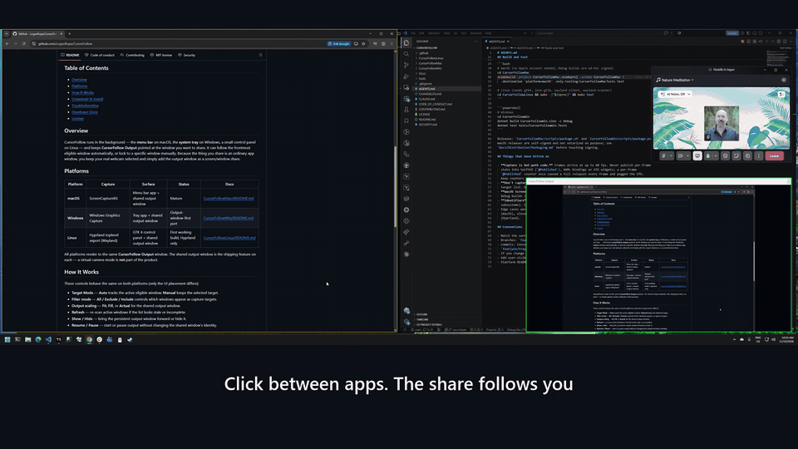Bookmark the GitHub page with star icon

click(363, 44)
